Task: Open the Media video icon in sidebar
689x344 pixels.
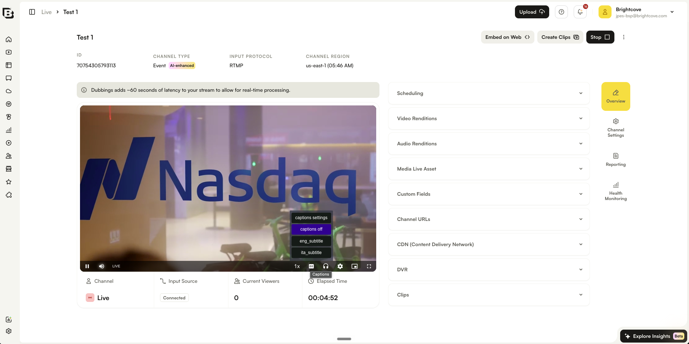Action: 9,52
